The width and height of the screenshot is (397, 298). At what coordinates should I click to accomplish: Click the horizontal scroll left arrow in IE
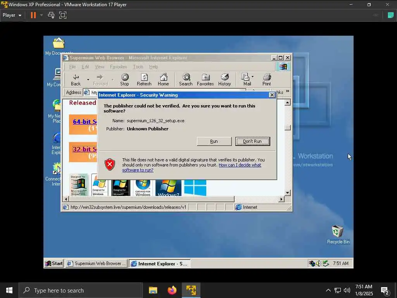[66, 199]
